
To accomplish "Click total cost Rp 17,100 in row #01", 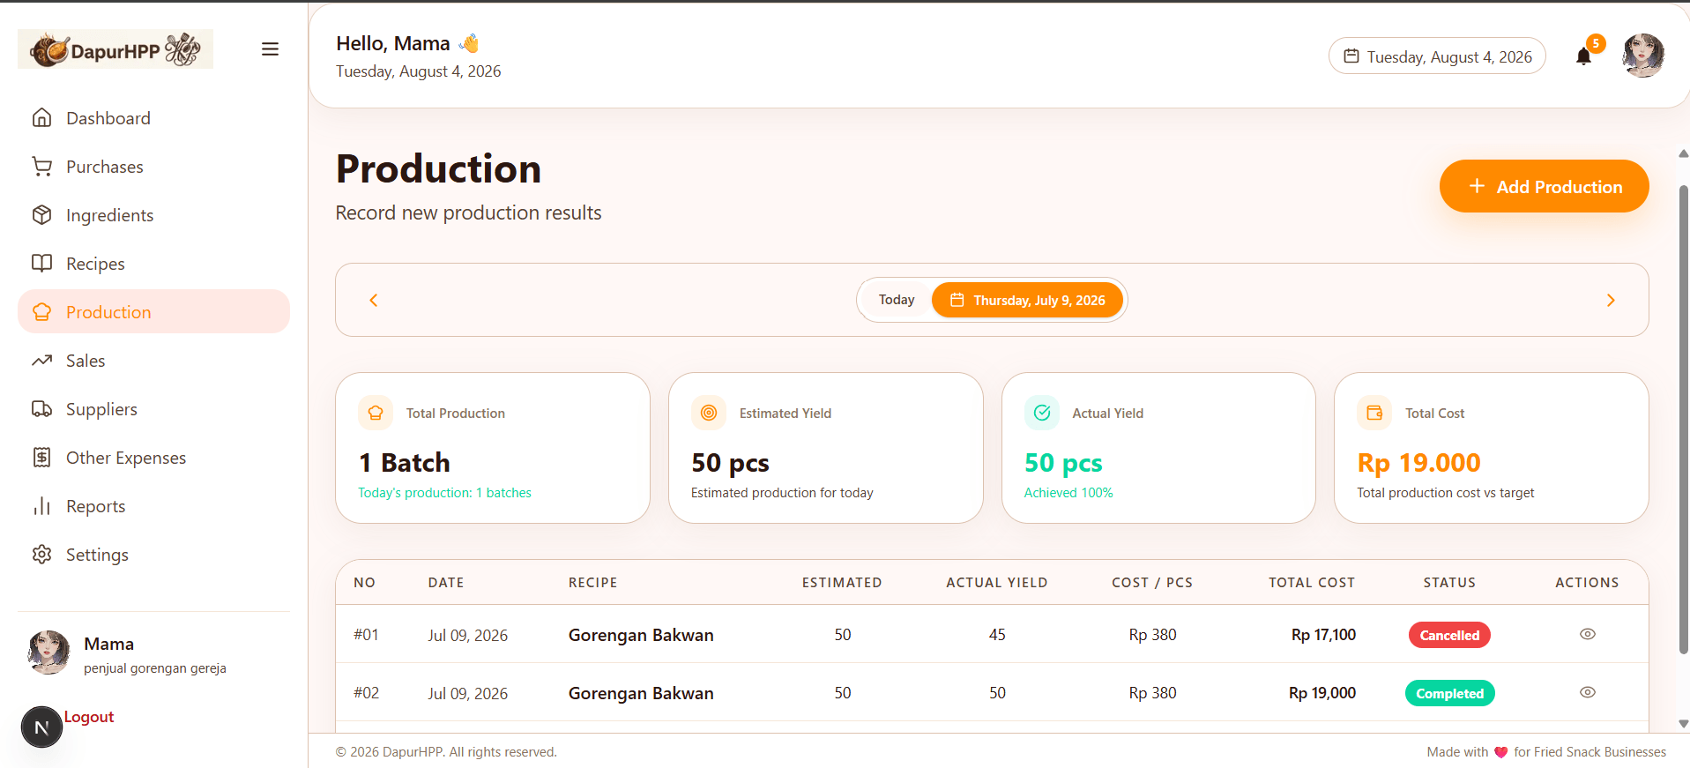I will click(x=1323, y=635).
